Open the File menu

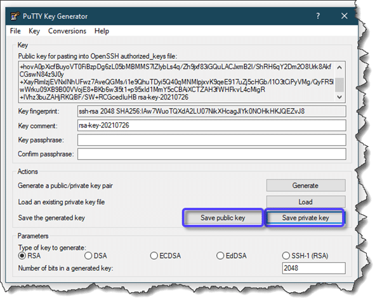(x=15, y=31)
